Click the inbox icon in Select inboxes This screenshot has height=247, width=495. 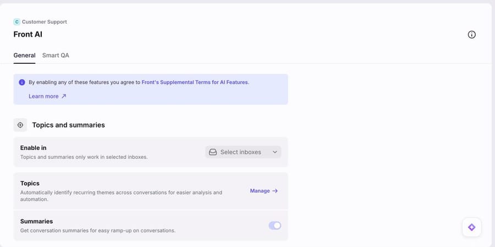pyautogui.click(x=213, y=152)
